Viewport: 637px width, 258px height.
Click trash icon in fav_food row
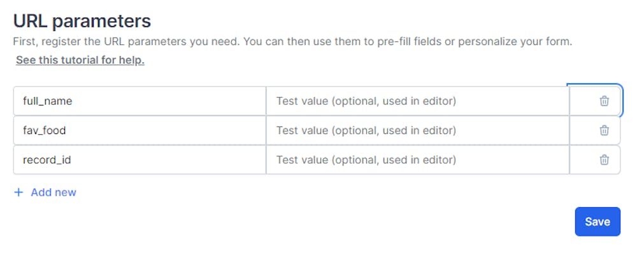604,130
